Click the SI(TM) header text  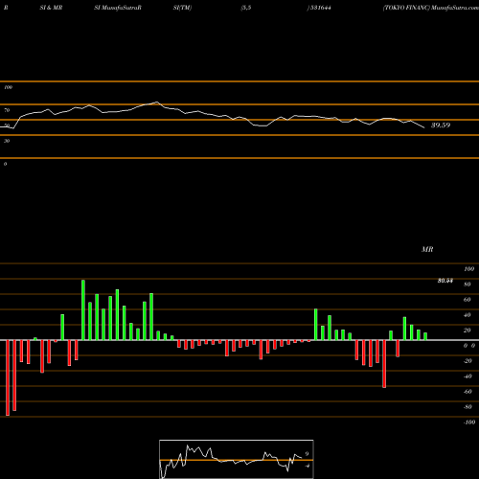click(182, 8)
